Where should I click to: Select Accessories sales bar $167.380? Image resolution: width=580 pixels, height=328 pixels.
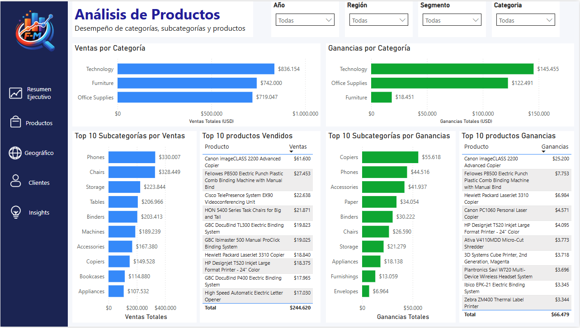coord(120,247)
